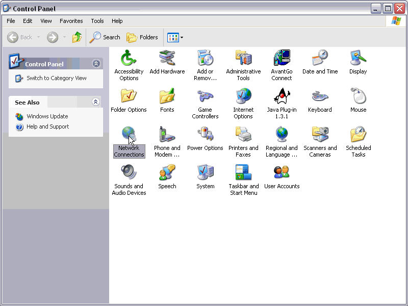Click the Back toolbar button

[20, 37]
